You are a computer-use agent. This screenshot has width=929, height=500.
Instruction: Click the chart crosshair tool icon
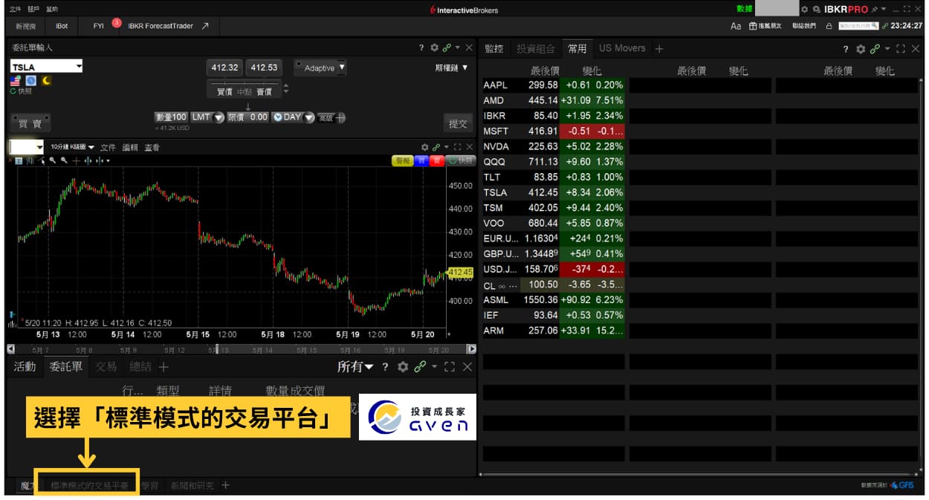coord(77,160)
